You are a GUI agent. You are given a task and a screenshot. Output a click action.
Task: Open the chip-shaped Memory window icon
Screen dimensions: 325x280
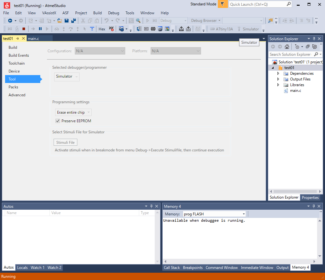click(153, 29)
